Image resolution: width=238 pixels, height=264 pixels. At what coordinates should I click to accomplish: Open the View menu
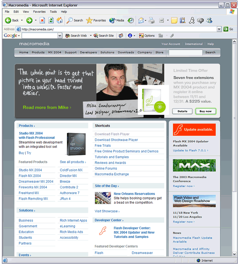pyautogui.click(x=26, y=12)
